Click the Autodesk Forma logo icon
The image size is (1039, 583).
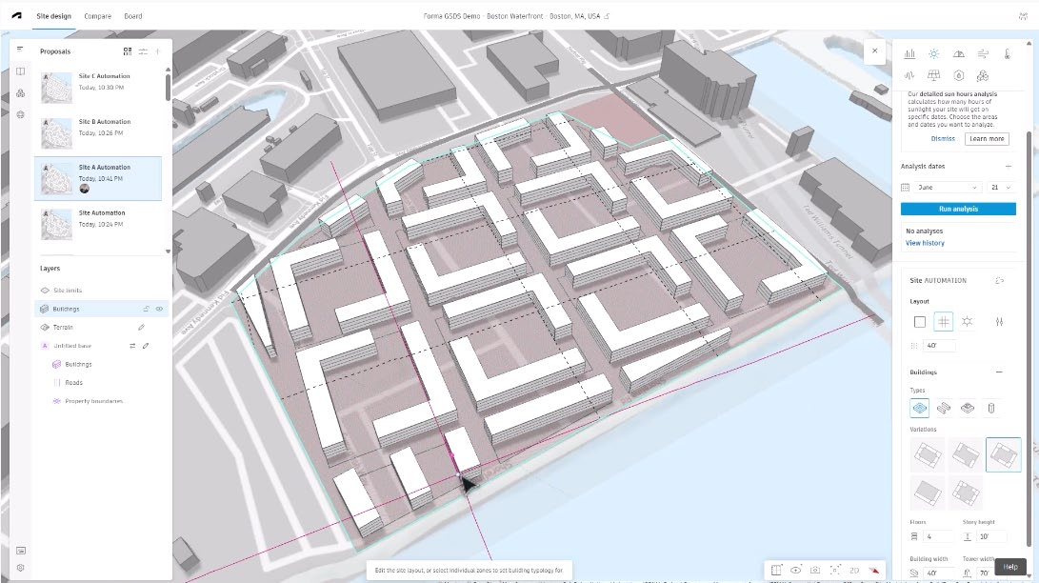[16, 16]
